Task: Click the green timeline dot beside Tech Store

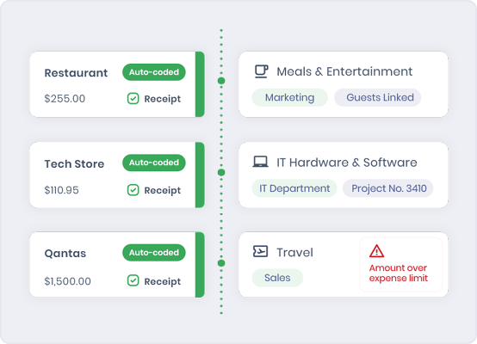Action: tap(221, 173)
